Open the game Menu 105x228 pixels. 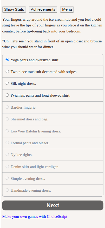[67, 9]
